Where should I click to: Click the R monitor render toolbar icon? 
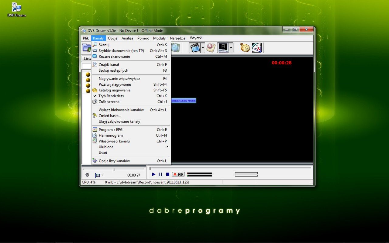click(x=223, y=48)
